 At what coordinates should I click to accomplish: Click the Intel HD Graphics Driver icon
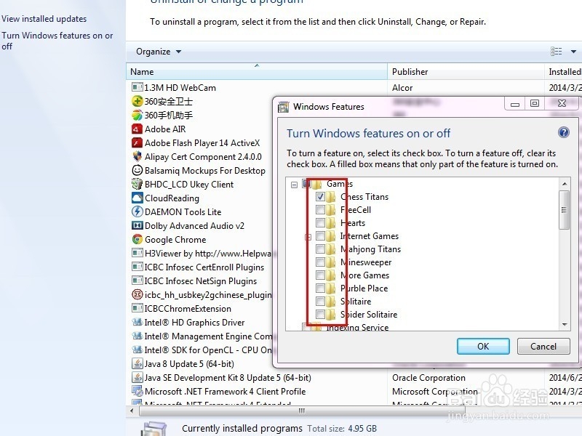point(137,322)
